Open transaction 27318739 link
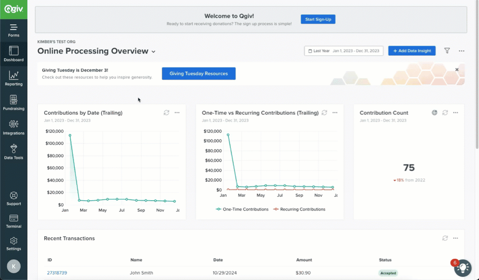This screenshot has height=280, width=479. [57, 273]
